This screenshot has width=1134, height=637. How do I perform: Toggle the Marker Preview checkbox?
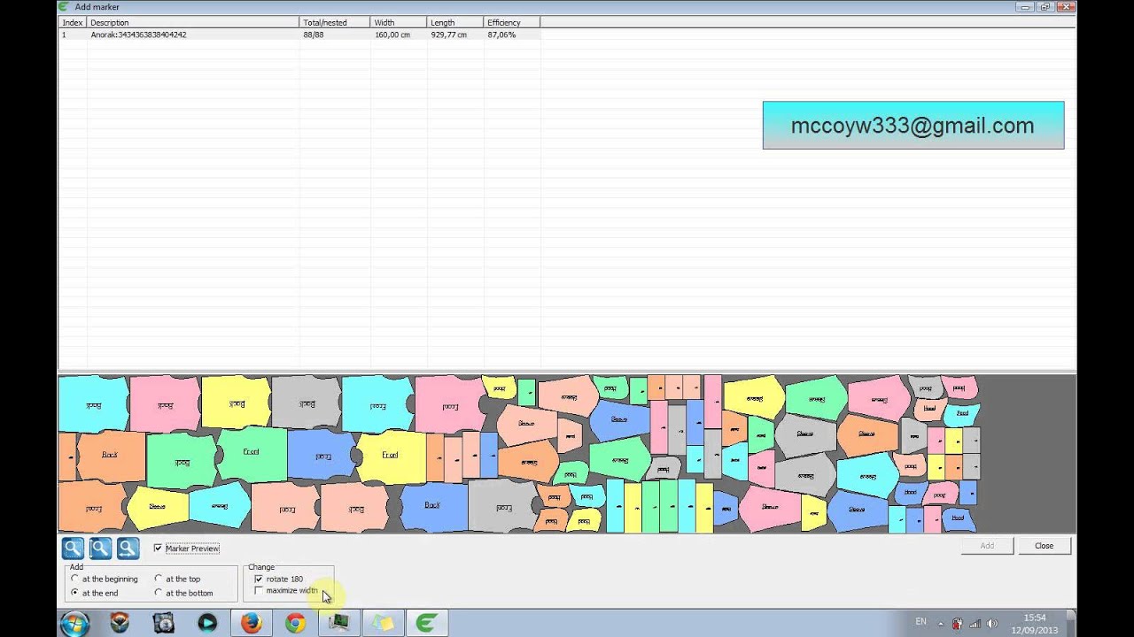158,549
